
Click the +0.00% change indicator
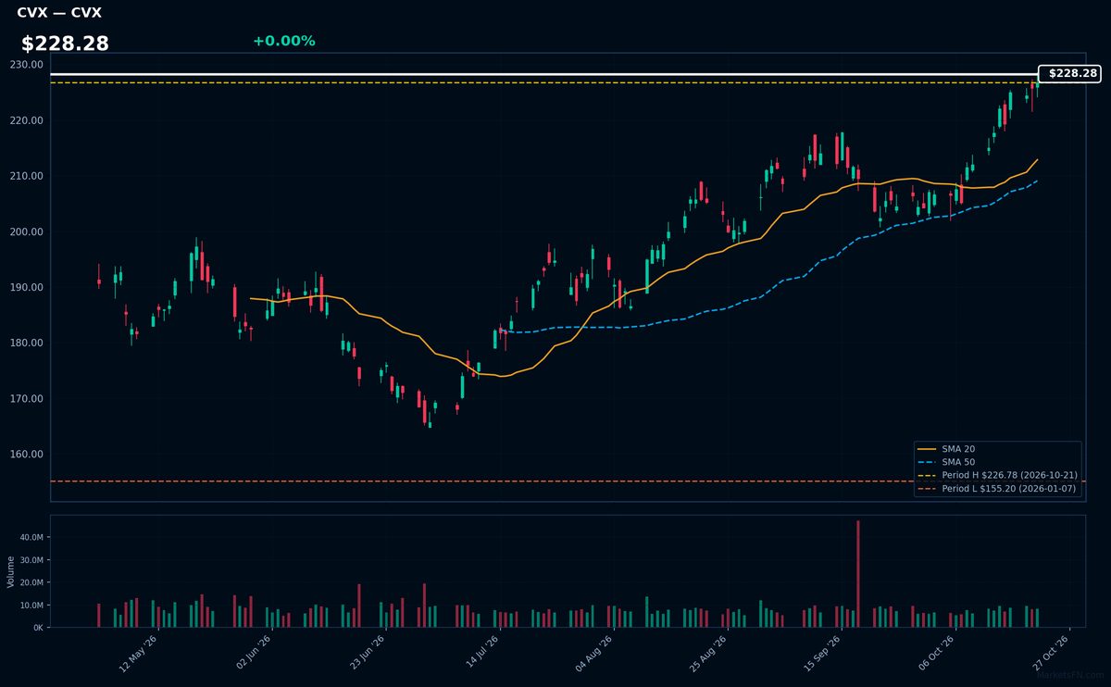[x=283, y=41]
